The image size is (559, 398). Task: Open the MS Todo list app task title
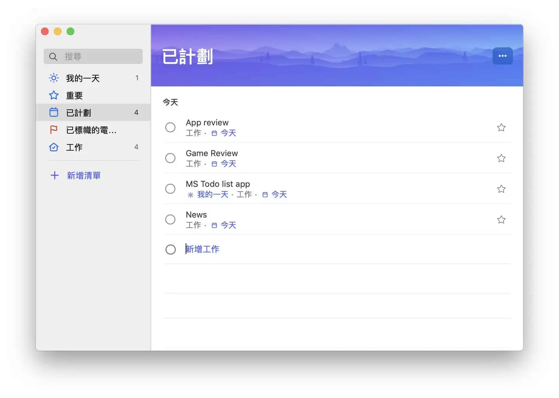click(218, 184)
